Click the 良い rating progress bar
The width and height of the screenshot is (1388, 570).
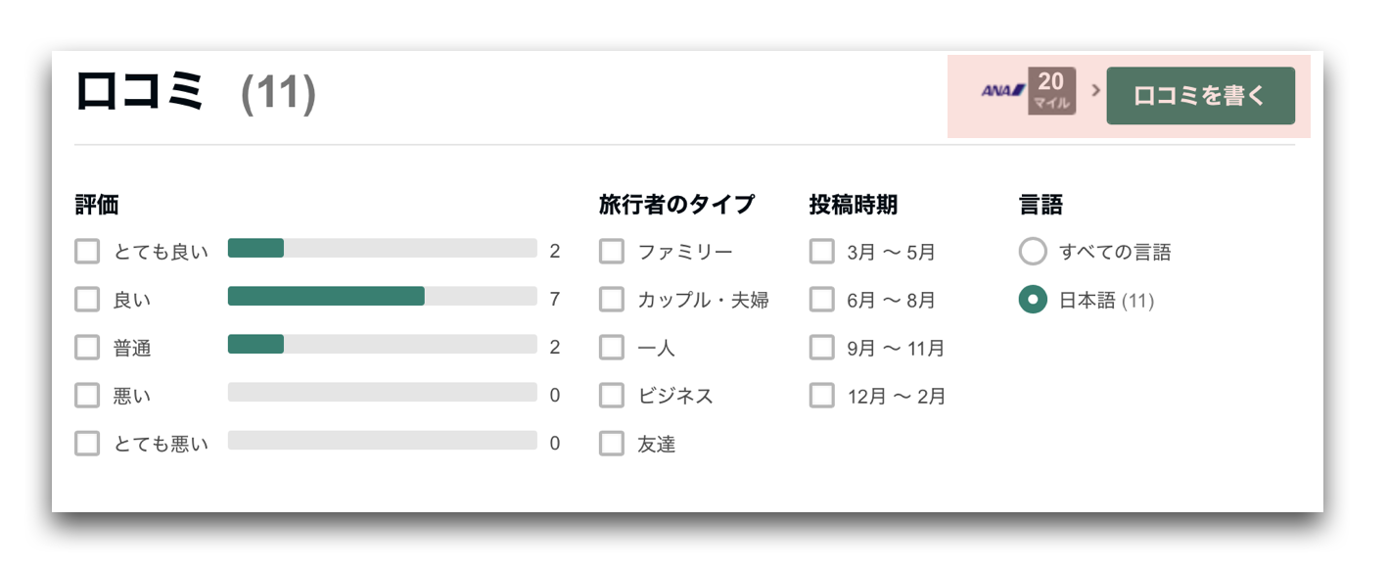383,296
